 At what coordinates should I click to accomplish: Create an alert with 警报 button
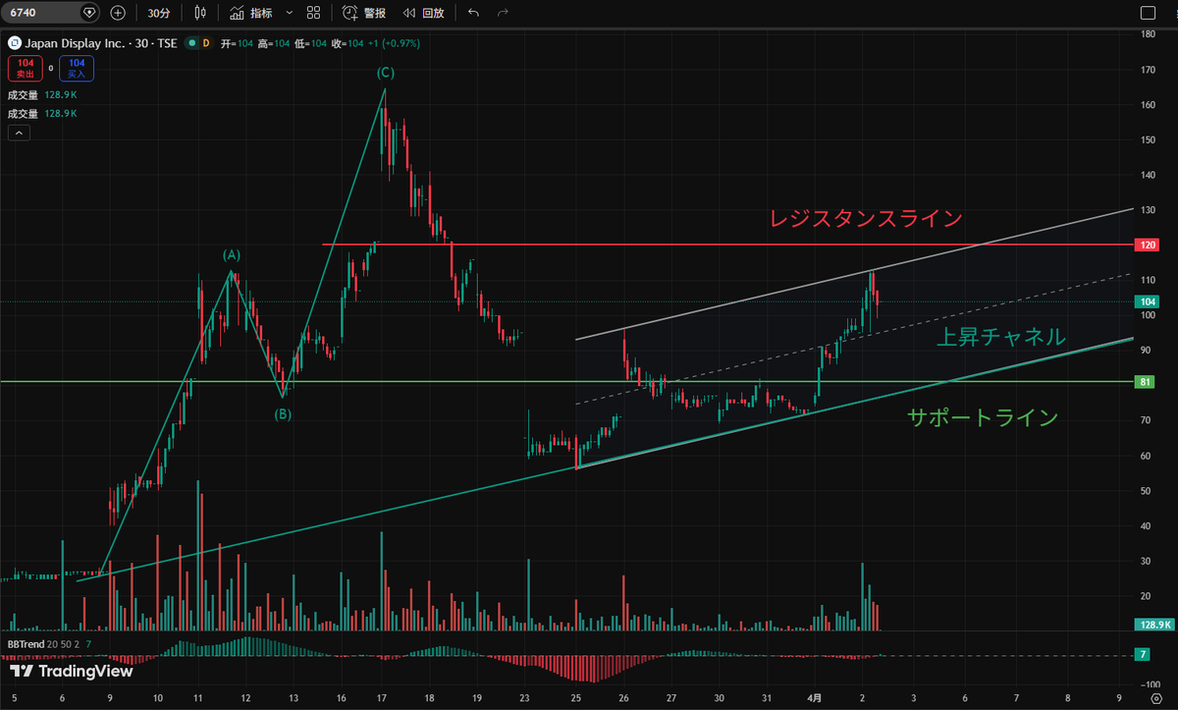point(364,13)
